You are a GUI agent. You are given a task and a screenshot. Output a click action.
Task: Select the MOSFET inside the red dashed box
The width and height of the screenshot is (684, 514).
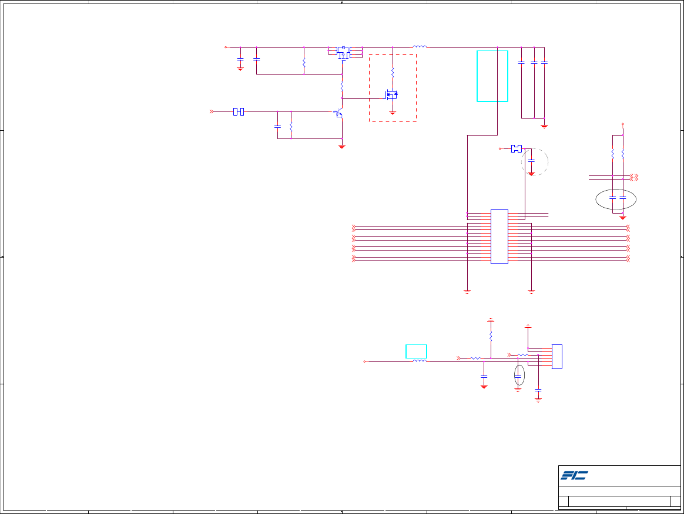[x=391, y=94]
